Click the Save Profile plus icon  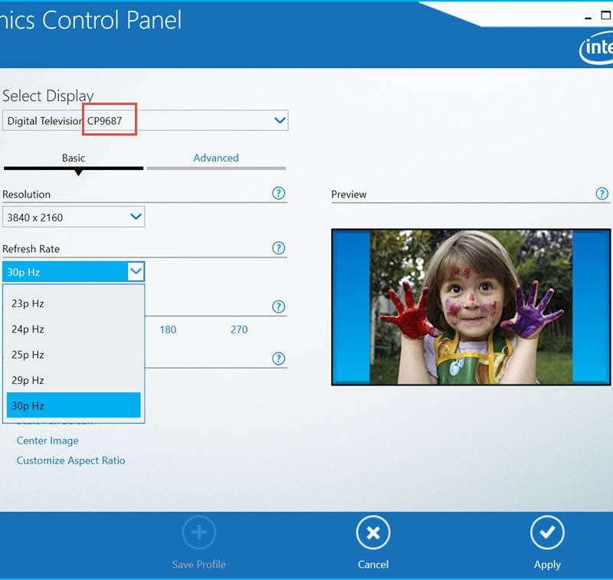point(199,532)
